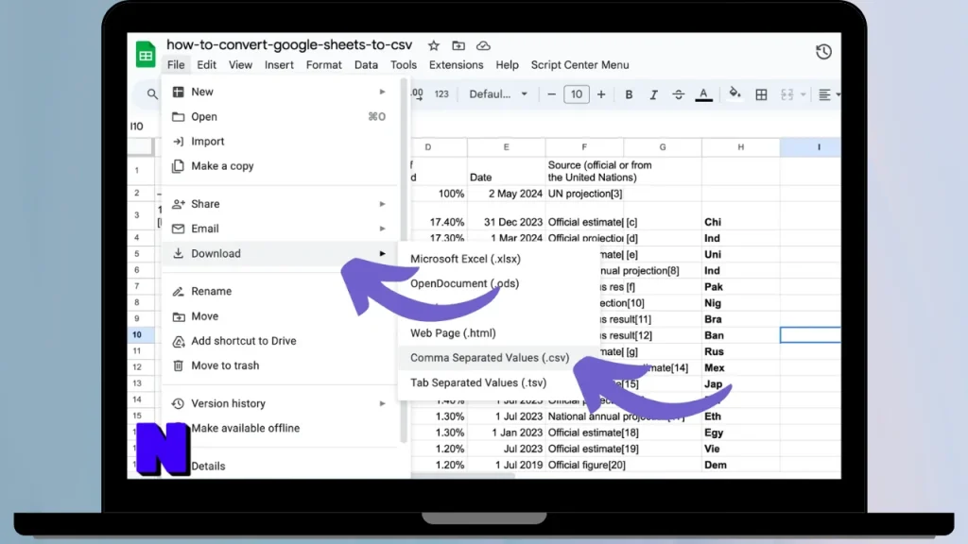Click the Date header cell
This screenshot has height=544, width=968.
pos(507,171)
